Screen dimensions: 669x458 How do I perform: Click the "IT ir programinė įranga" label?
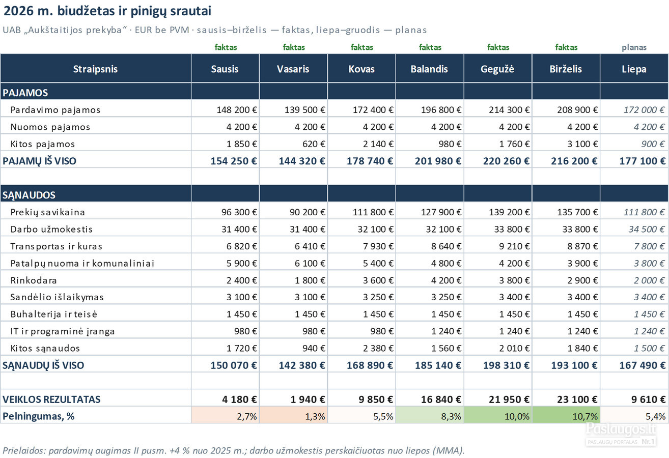63,331
